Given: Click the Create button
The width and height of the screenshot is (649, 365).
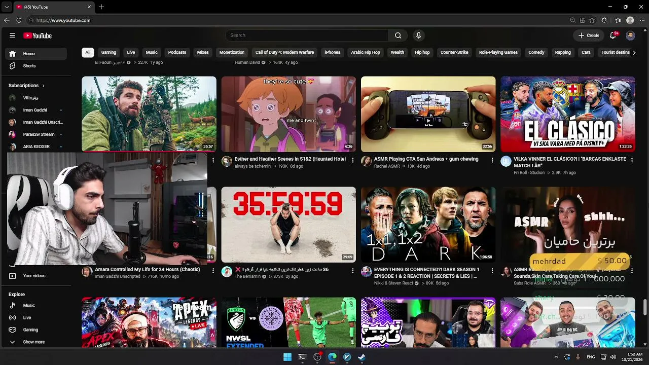Looking at the screenshot, I should point(589,35).
